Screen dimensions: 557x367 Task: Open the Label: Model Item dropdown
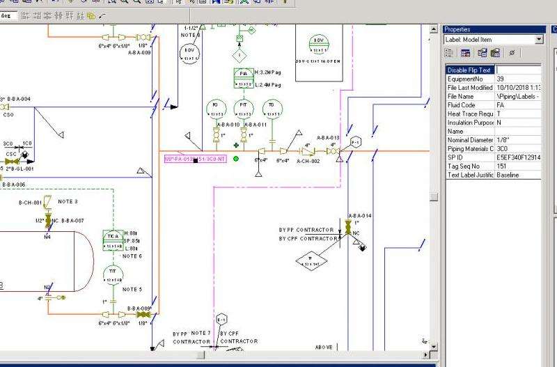point(538,40)
